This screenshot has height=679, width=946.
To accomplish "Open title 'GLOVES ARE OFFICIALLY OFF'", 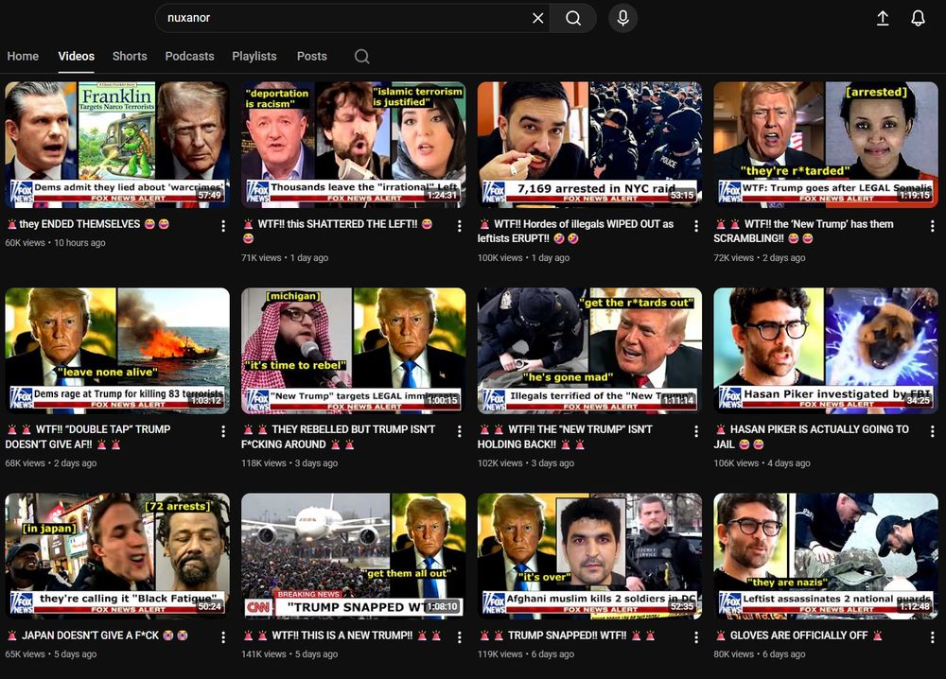I will coord(798,635).
